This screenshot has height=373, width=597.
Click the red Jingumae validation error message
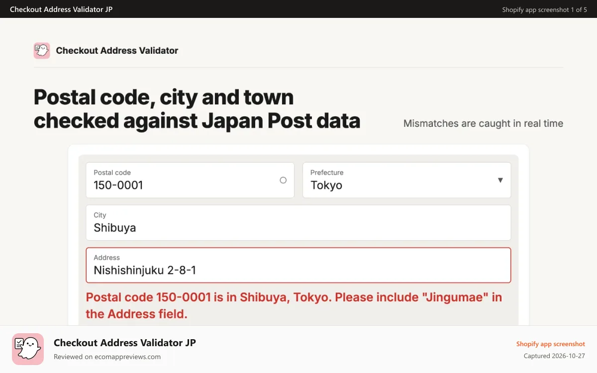[294, 305]
